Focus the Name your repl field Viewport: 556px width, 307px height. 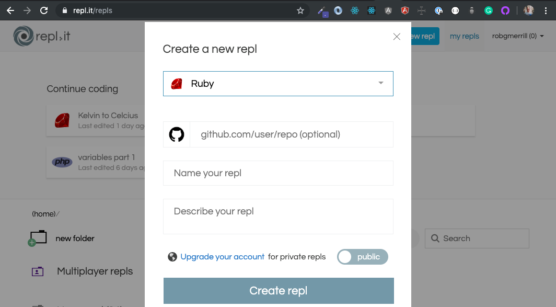[278, 173]
